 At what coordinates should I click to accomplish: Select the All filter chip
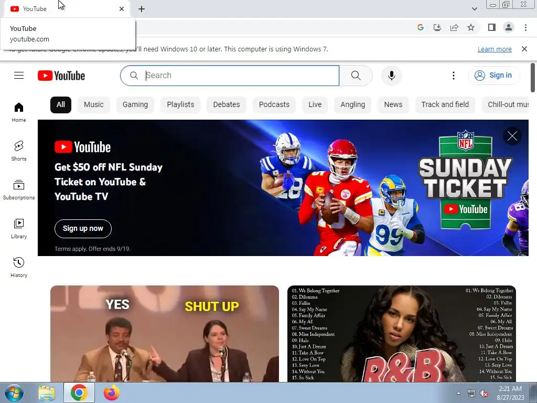(x=61, y=104)
